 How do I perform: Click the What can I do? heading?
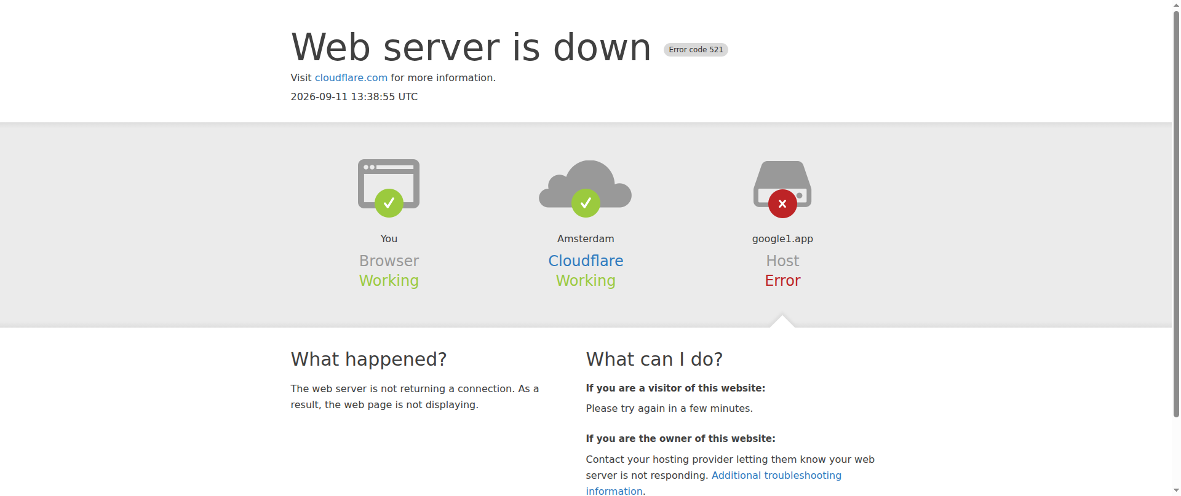pos(654,359)
